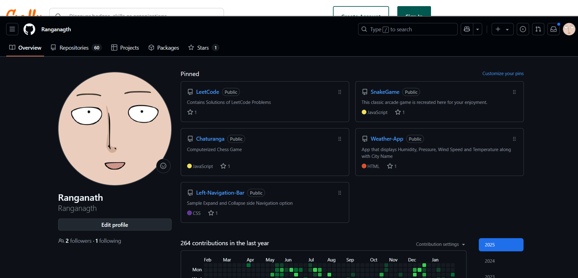Click the Ranganagth username in header

click(56, 29)
